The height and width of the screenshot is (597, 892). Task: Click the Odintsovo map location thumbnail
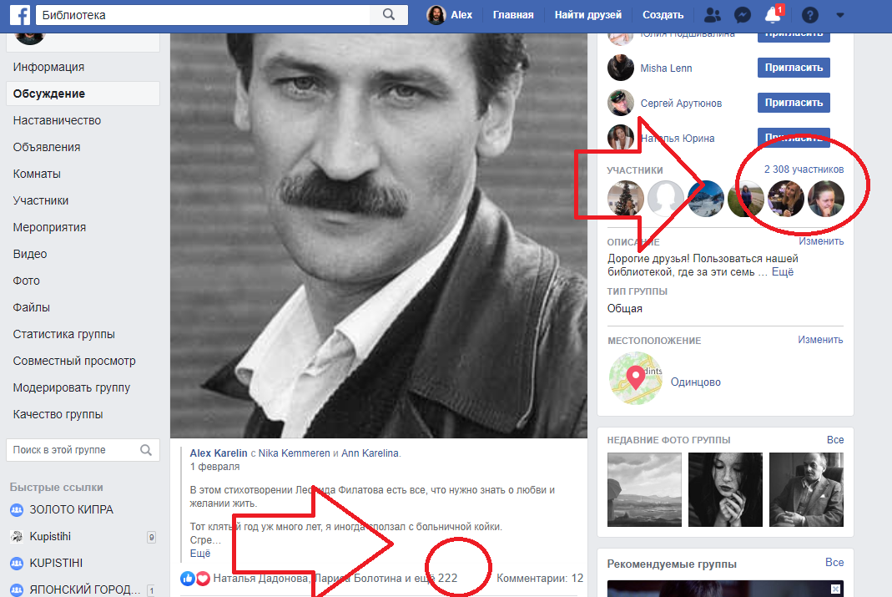(x=635, y=379)
